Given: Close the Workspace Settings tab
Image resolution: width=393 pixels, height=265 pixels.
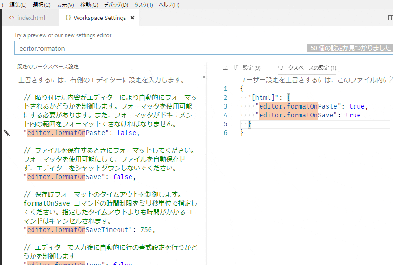Looking at the screenshot, I should coord(132,18).
